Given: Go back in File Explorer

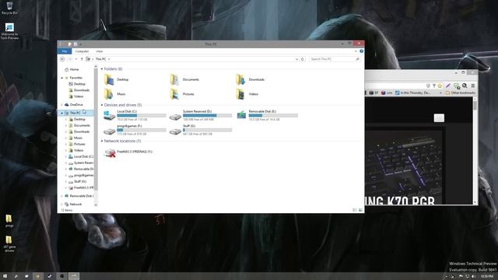Looking at the screenshot, I should [62, 59].
